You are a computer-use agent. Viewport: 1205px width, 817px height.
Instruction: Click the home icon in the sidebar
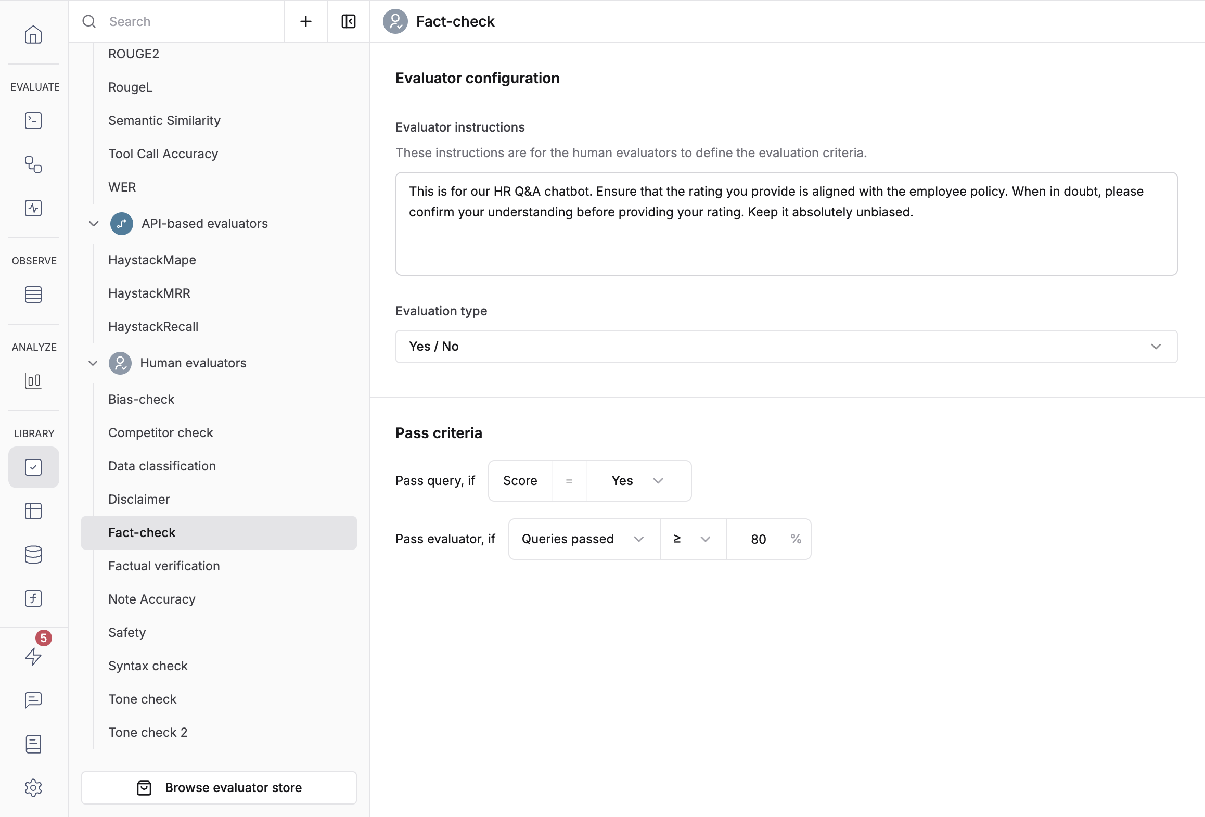[x=34, y=34]
